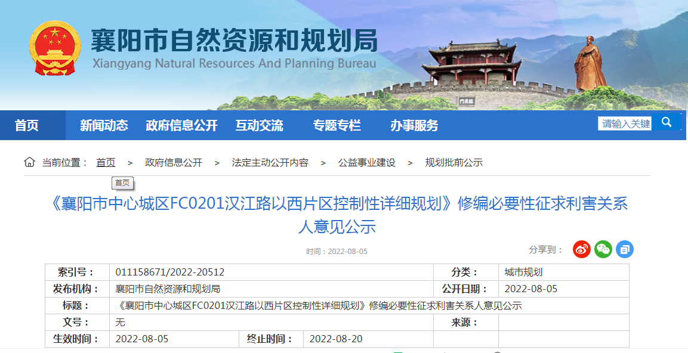Click the 政府信息公开 breadcrumb link
The image size is (688, 353).
(174, 163)
